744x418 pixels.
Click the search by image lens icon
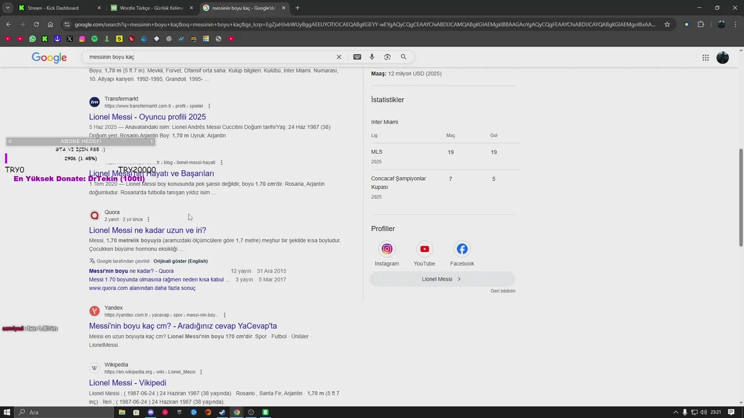point(387,57)
